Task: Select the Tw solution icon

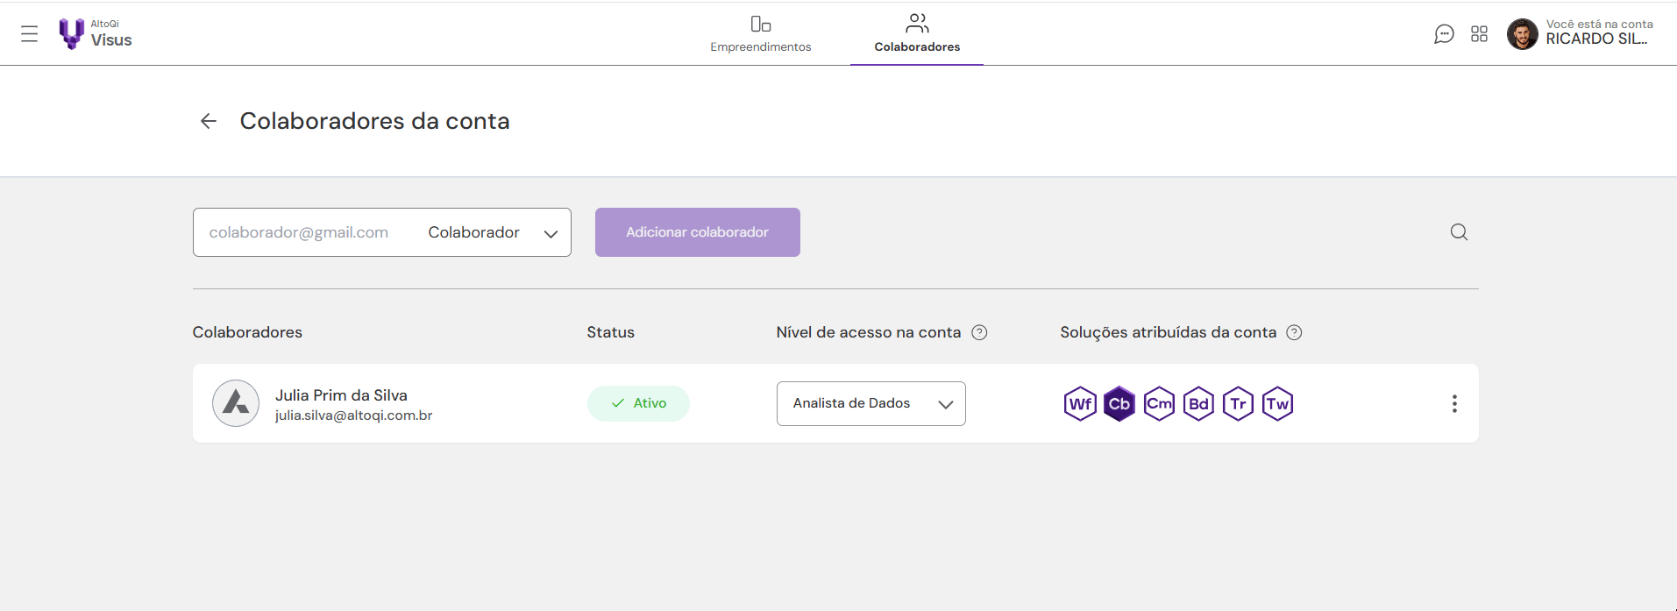Action: (1277, 404)
